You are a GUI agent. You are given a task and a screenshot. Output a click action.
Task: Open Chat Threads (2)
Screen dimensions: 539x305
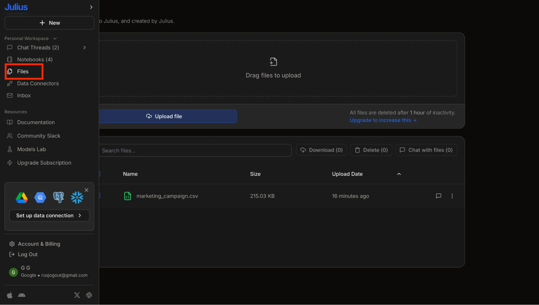tap(38, 48)
